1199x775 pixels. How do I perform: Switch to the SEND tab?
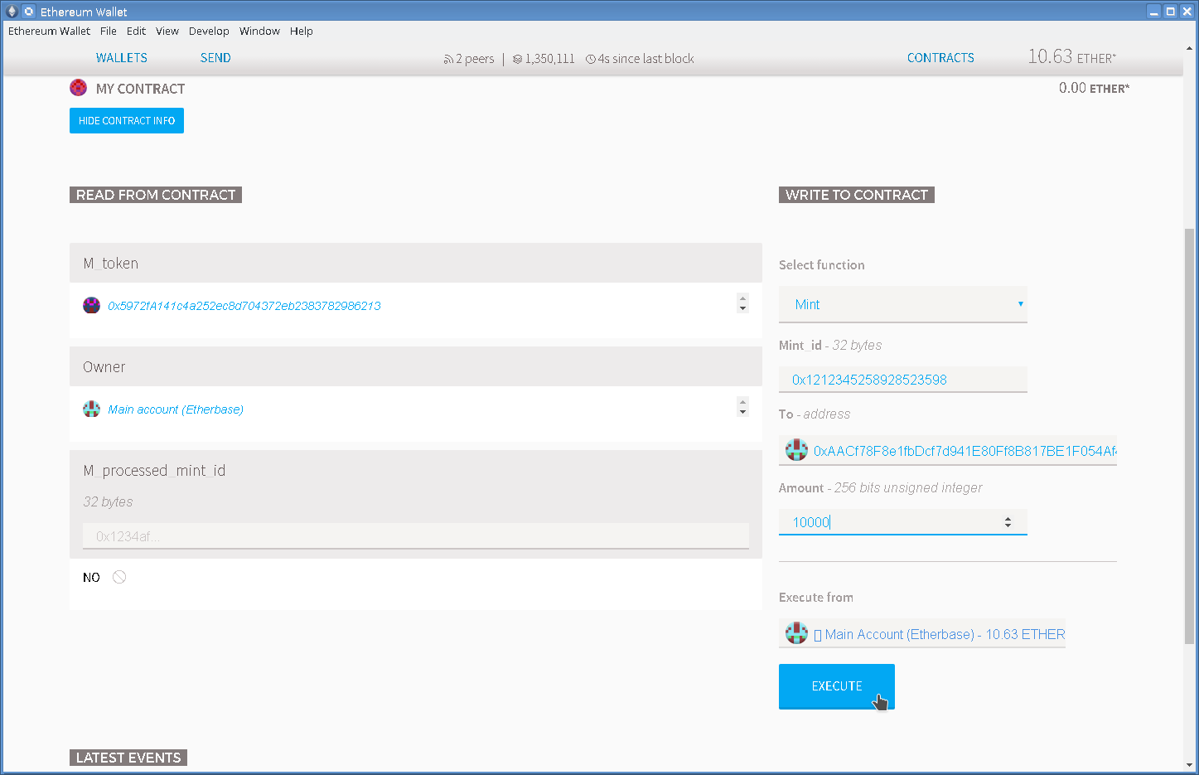(x=215, y=58)
